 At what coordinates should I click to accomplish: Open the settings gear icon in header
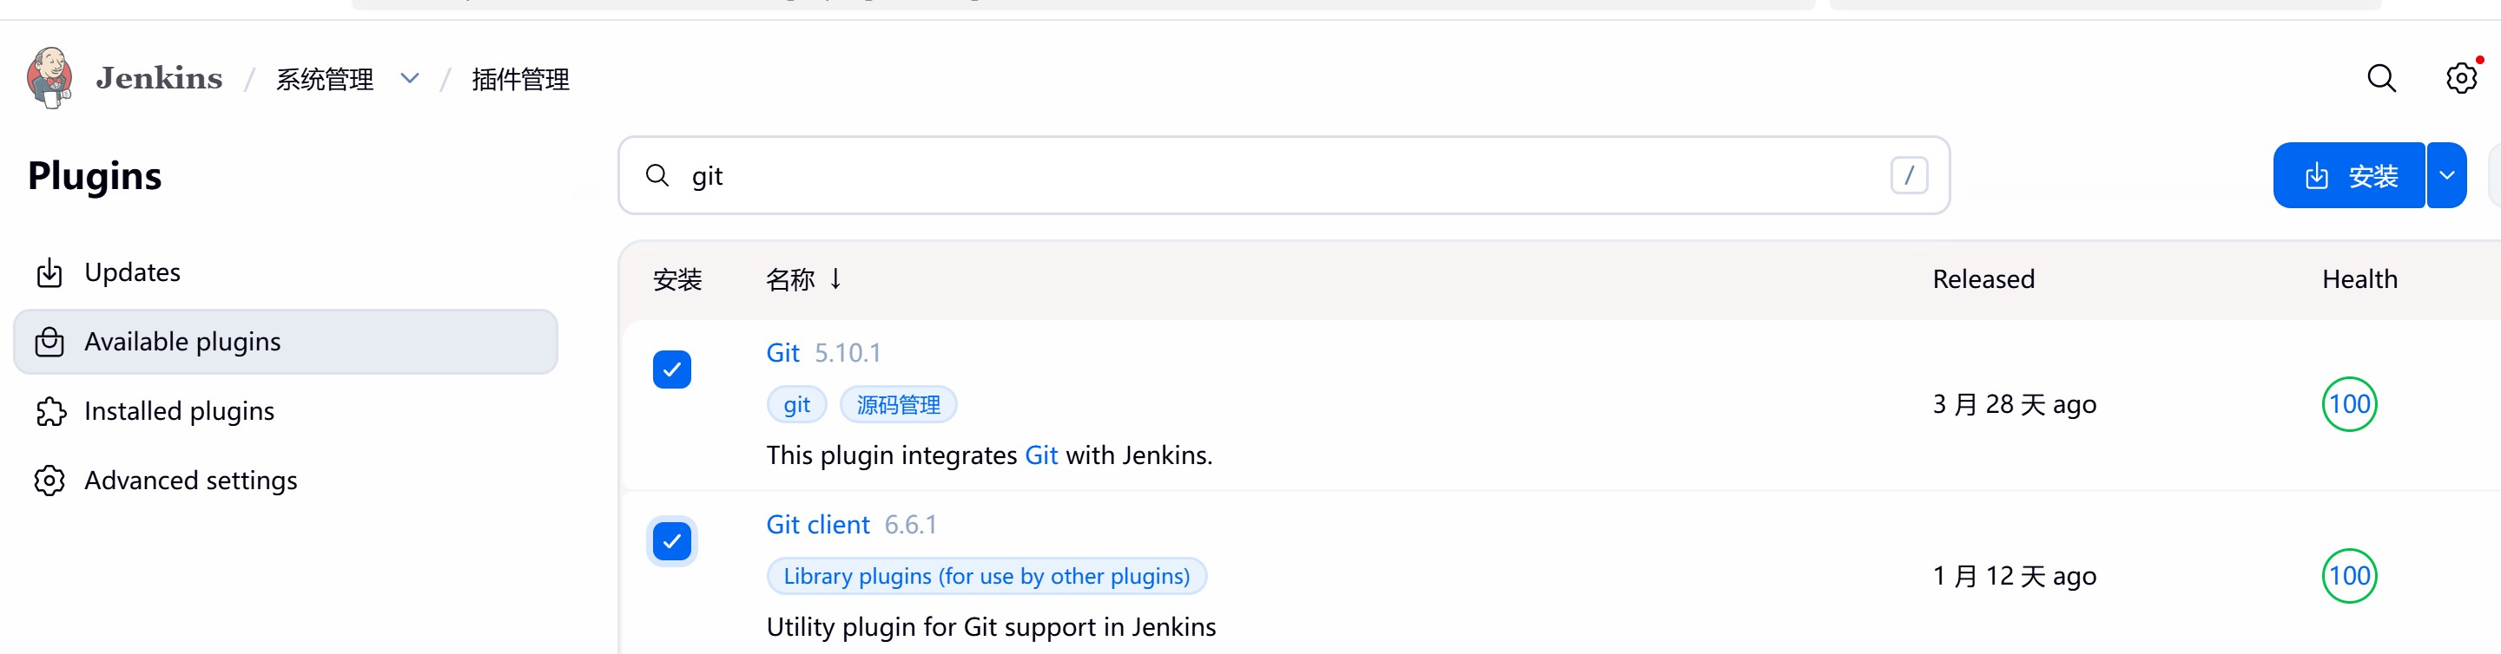click(2461, 77)
